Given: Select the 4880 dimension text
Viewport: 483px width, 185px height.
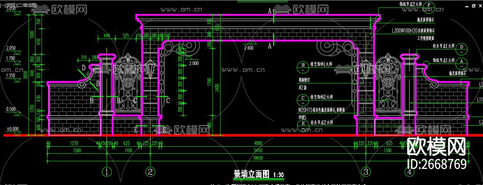Looking at the screenshot, I should click(x=258, y=143).
